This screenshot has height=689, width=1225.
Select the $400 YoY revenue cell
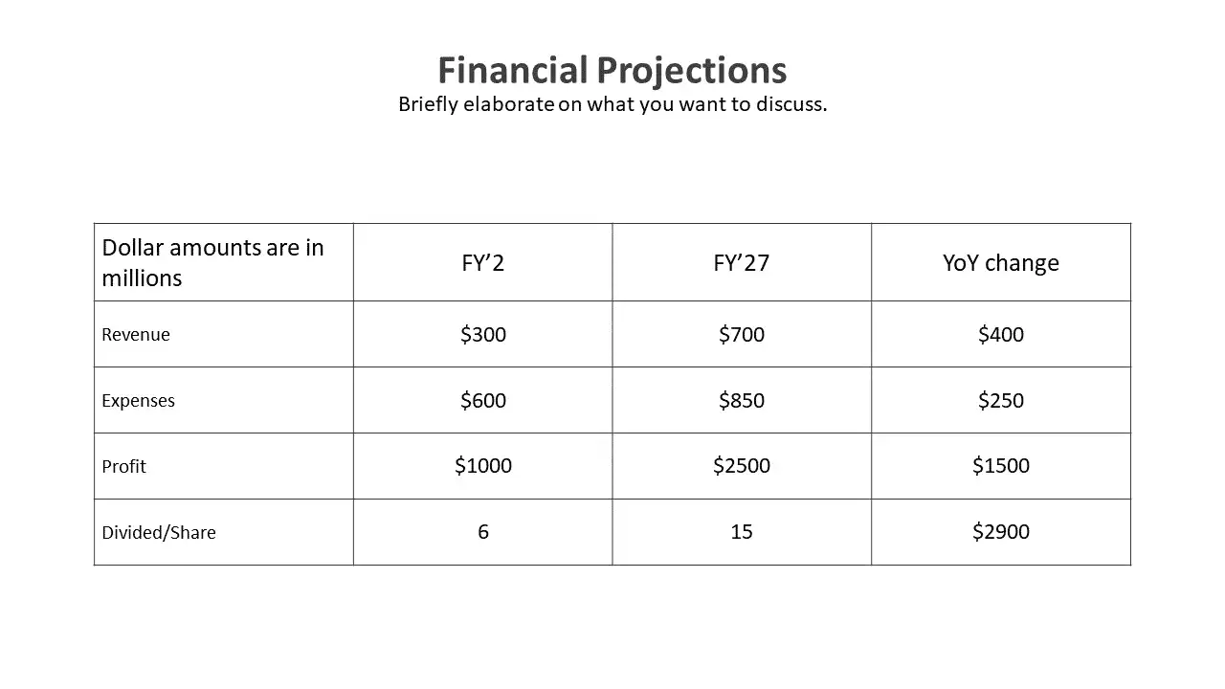[x=1001, y=334]
